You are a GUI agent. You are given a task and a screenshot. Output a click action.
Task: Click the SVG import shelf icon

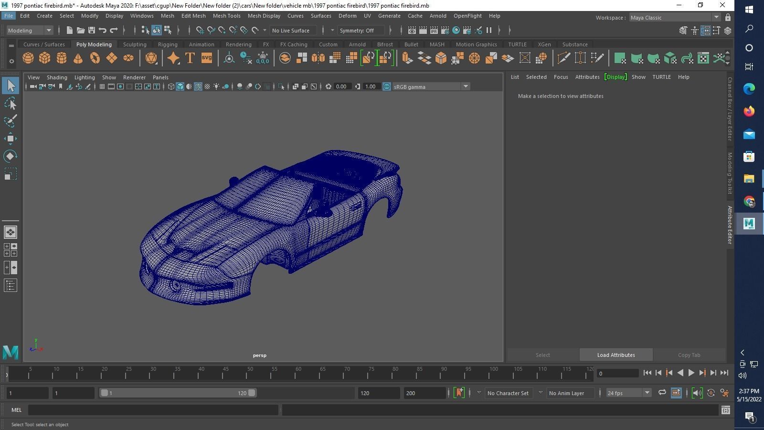[x=206, y=58]
